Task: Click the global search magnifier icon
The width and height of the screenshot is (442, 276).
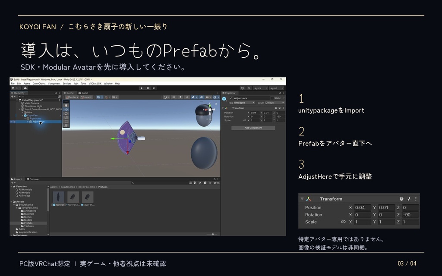Action: pos(249,88)
